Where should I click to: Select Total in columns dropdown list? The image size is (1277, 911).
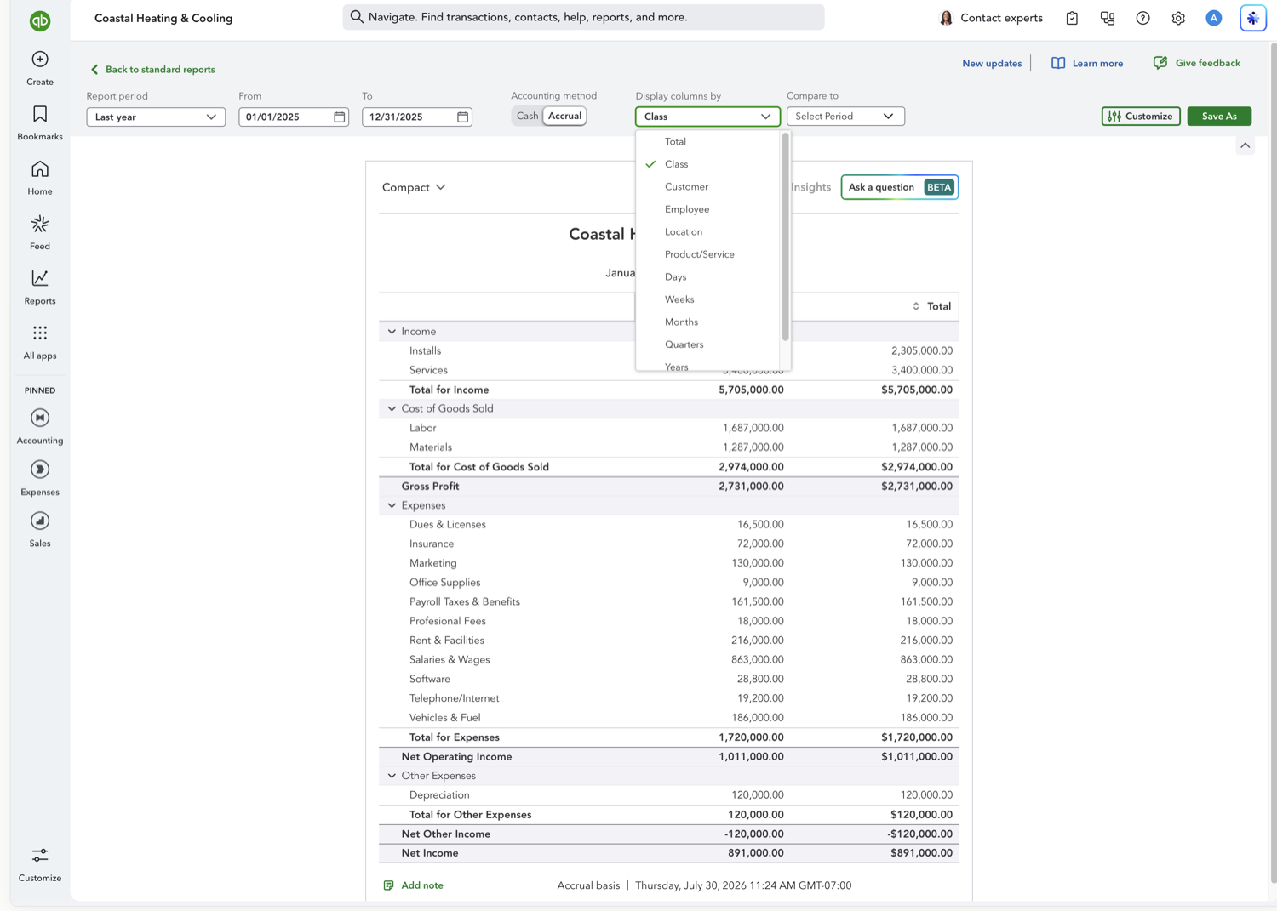[x=707, y=141]
